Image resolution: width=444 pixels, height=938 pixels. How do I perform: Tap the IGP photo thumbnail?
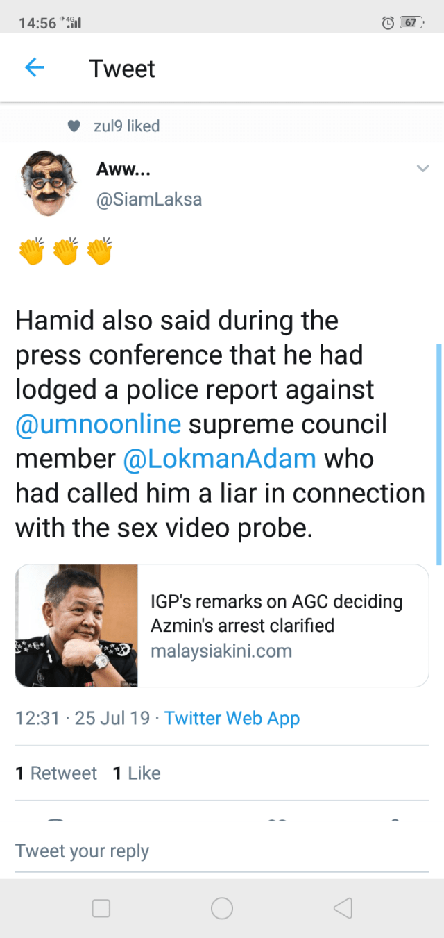pos(77,626)
